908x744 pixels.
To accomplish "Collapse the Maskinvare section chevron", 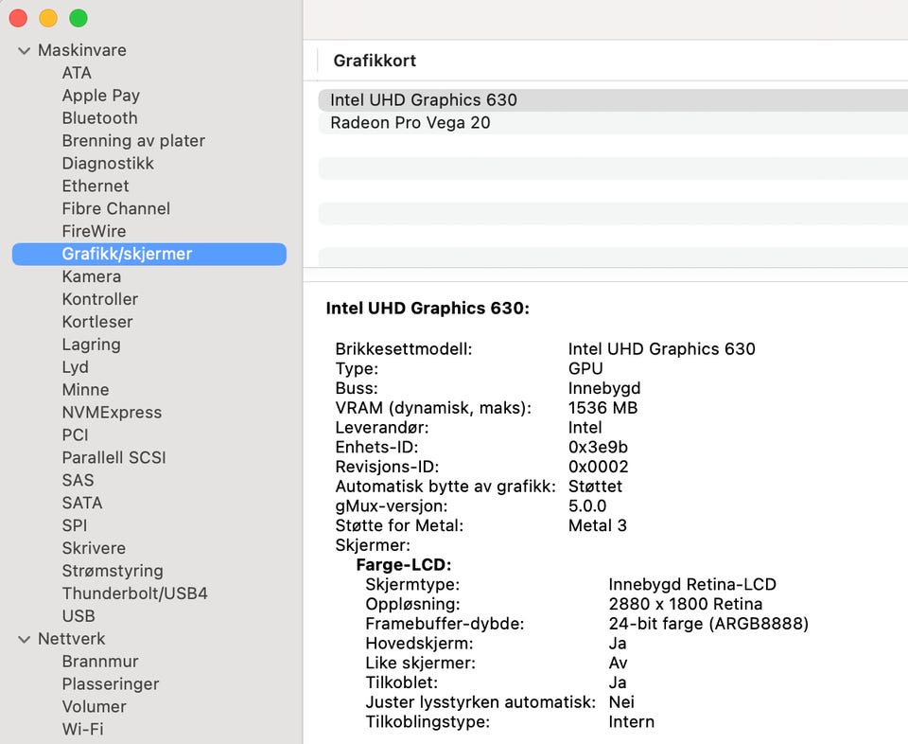I will click(24, 51).
